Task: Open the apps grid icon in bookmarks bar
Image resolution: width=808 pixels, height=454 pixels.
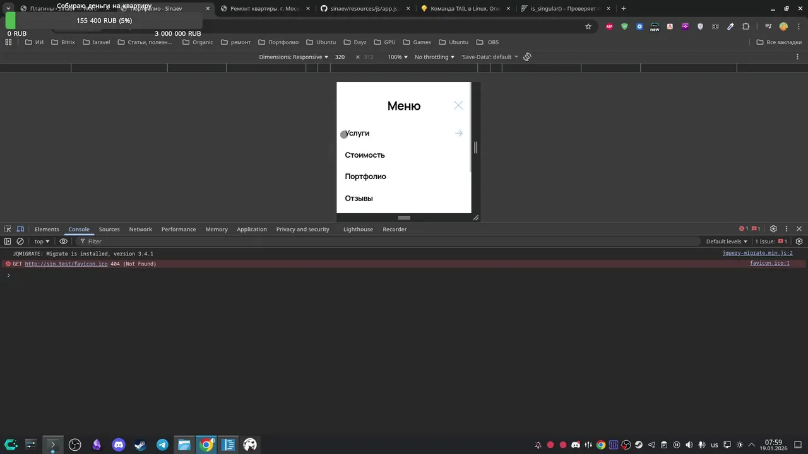Action: (x=8, y=42)
